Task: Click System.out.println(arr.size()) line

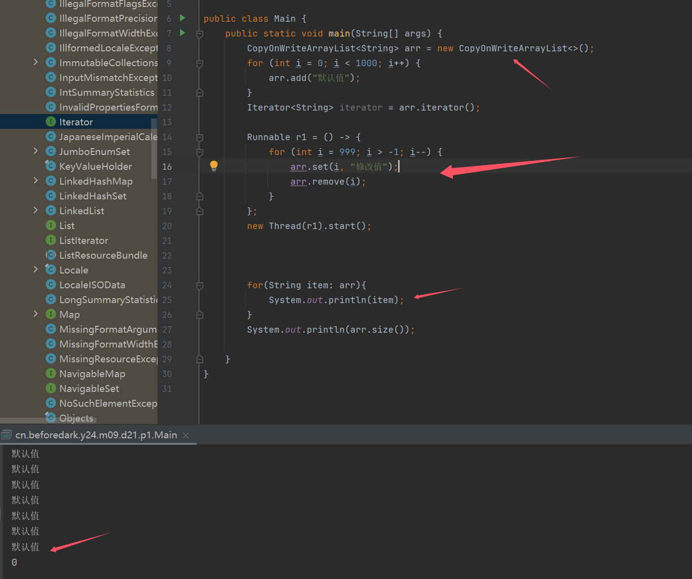Action: click(331, 330)
